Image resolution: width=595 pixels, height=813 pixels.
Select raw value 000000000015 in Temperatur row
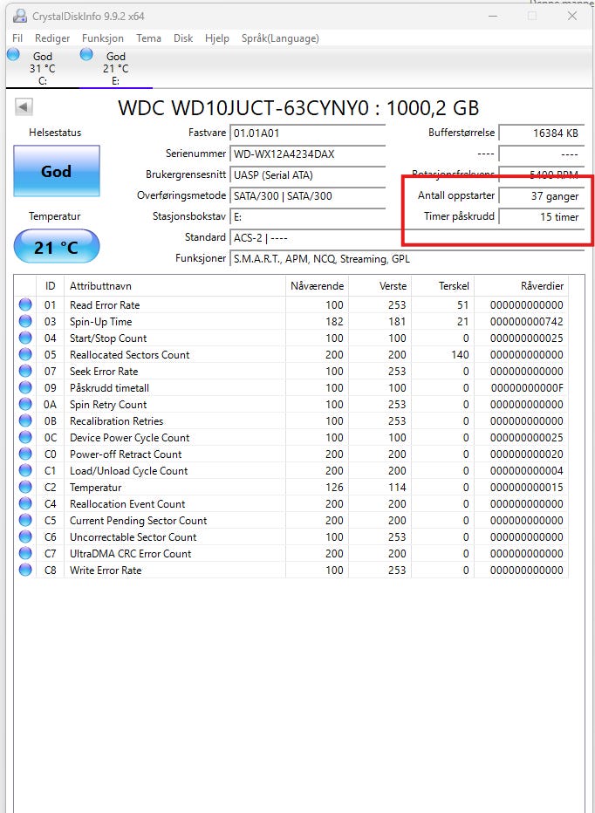point(527,488)
